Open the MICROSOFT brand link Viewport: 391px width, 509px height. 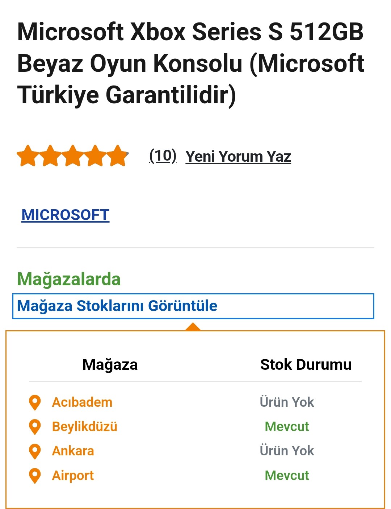(66, 215)
